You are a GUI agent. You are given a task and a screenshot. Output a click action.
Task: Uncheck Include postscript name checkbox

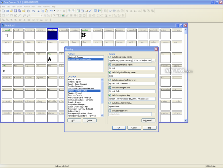click(109, 103)
